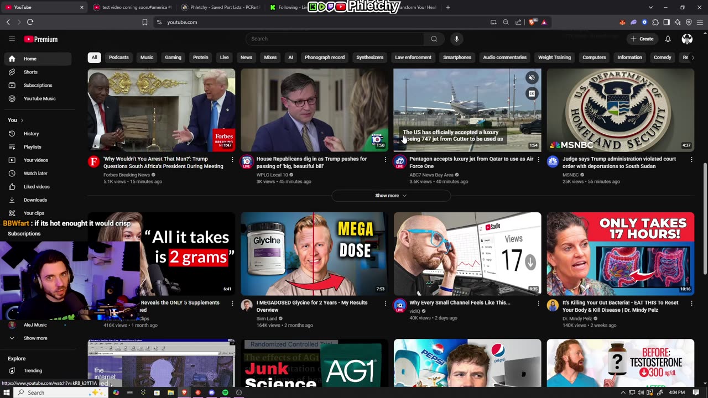Unmute the Pentagon jet video preview
Screen dimensions: 708x398
[532, 78]
